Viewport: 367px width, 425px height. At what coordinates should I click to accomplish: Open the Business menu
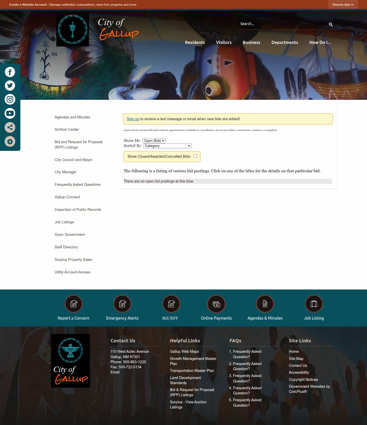coord(251,42)
